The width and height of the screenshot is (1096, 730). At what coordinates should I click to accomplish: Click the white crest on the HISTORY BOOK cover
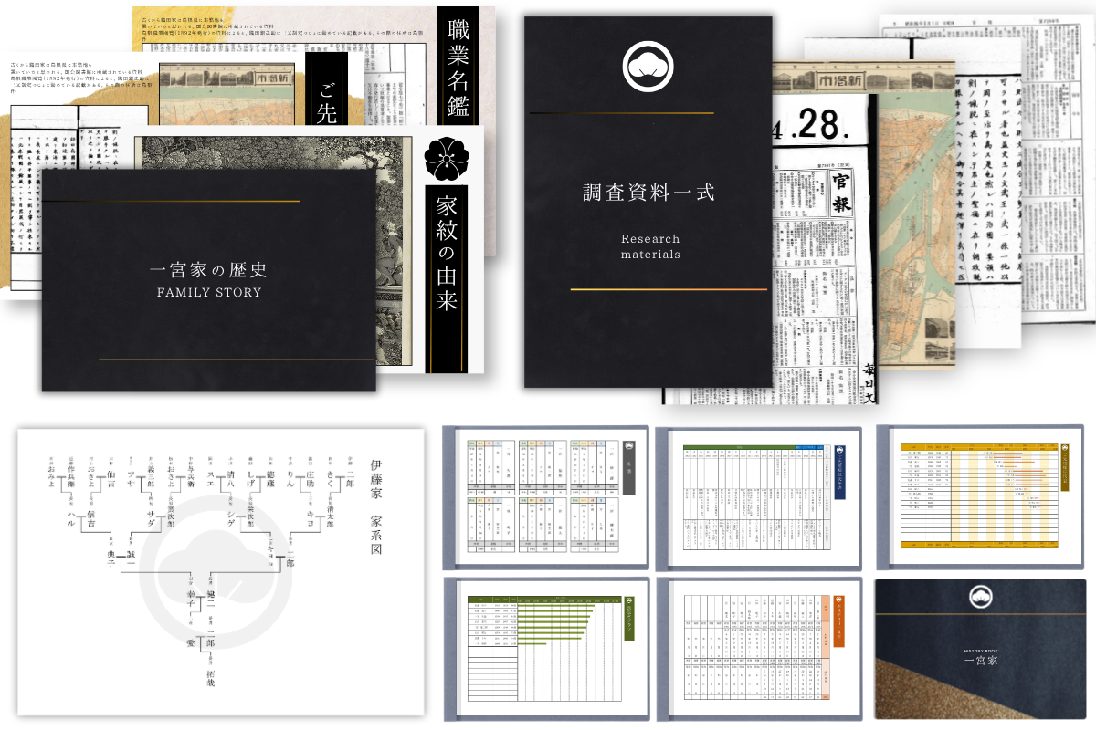(981, 598)
